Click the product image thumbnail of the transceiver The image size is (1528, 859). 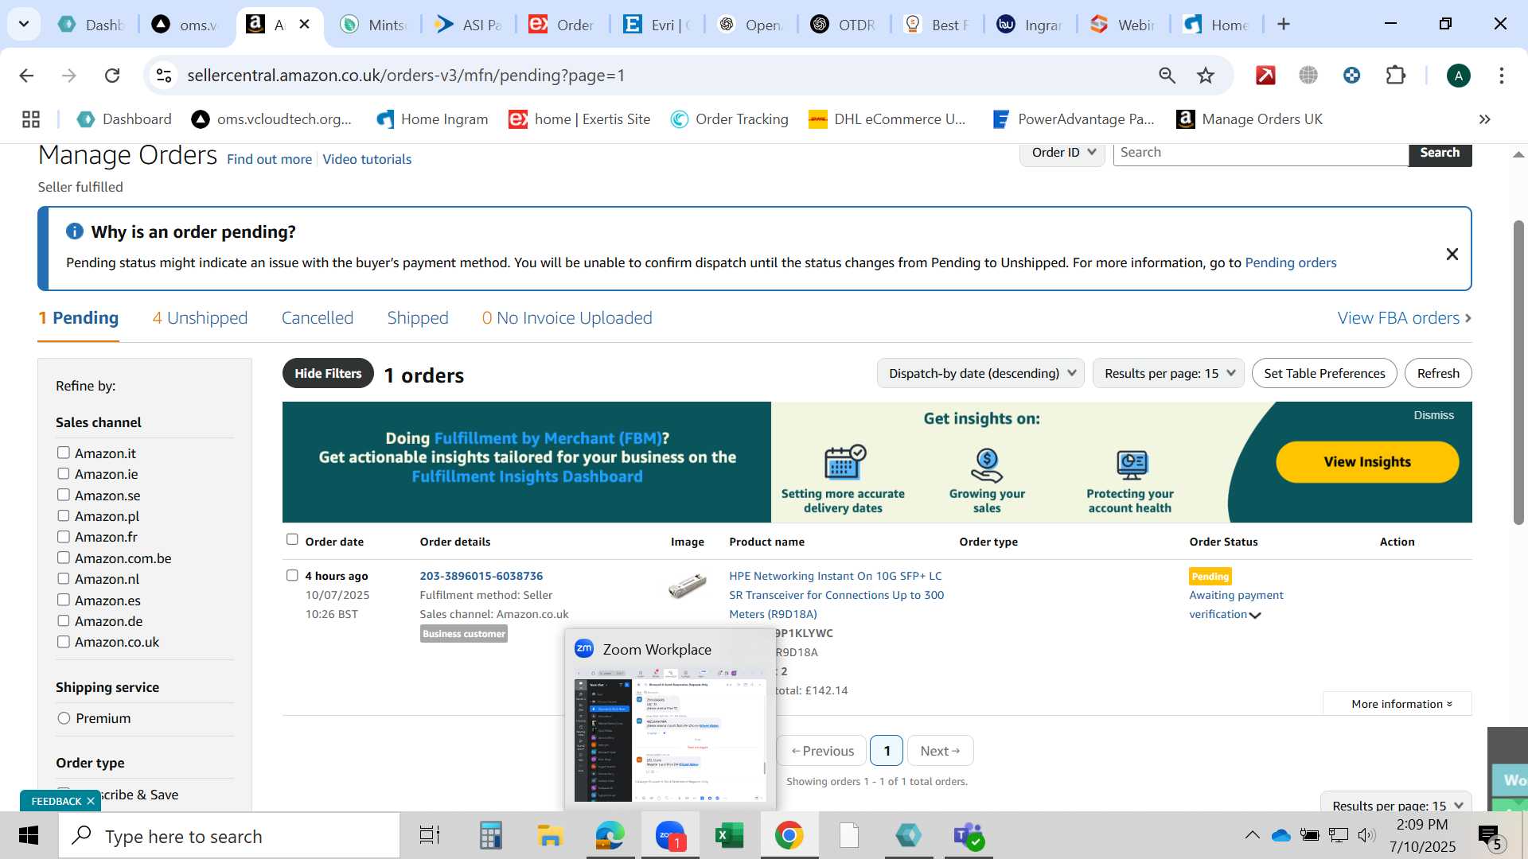(687, 586)
